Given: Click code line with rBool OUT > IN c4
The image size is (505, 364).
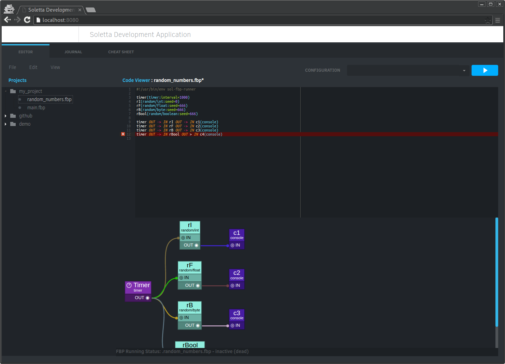Looking at the screenshot, I should coord(179,134).
